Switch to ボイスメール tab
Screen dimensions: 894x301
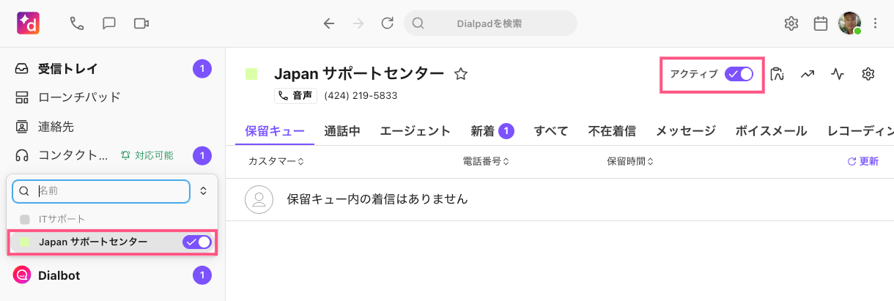[x=771, y=131]
